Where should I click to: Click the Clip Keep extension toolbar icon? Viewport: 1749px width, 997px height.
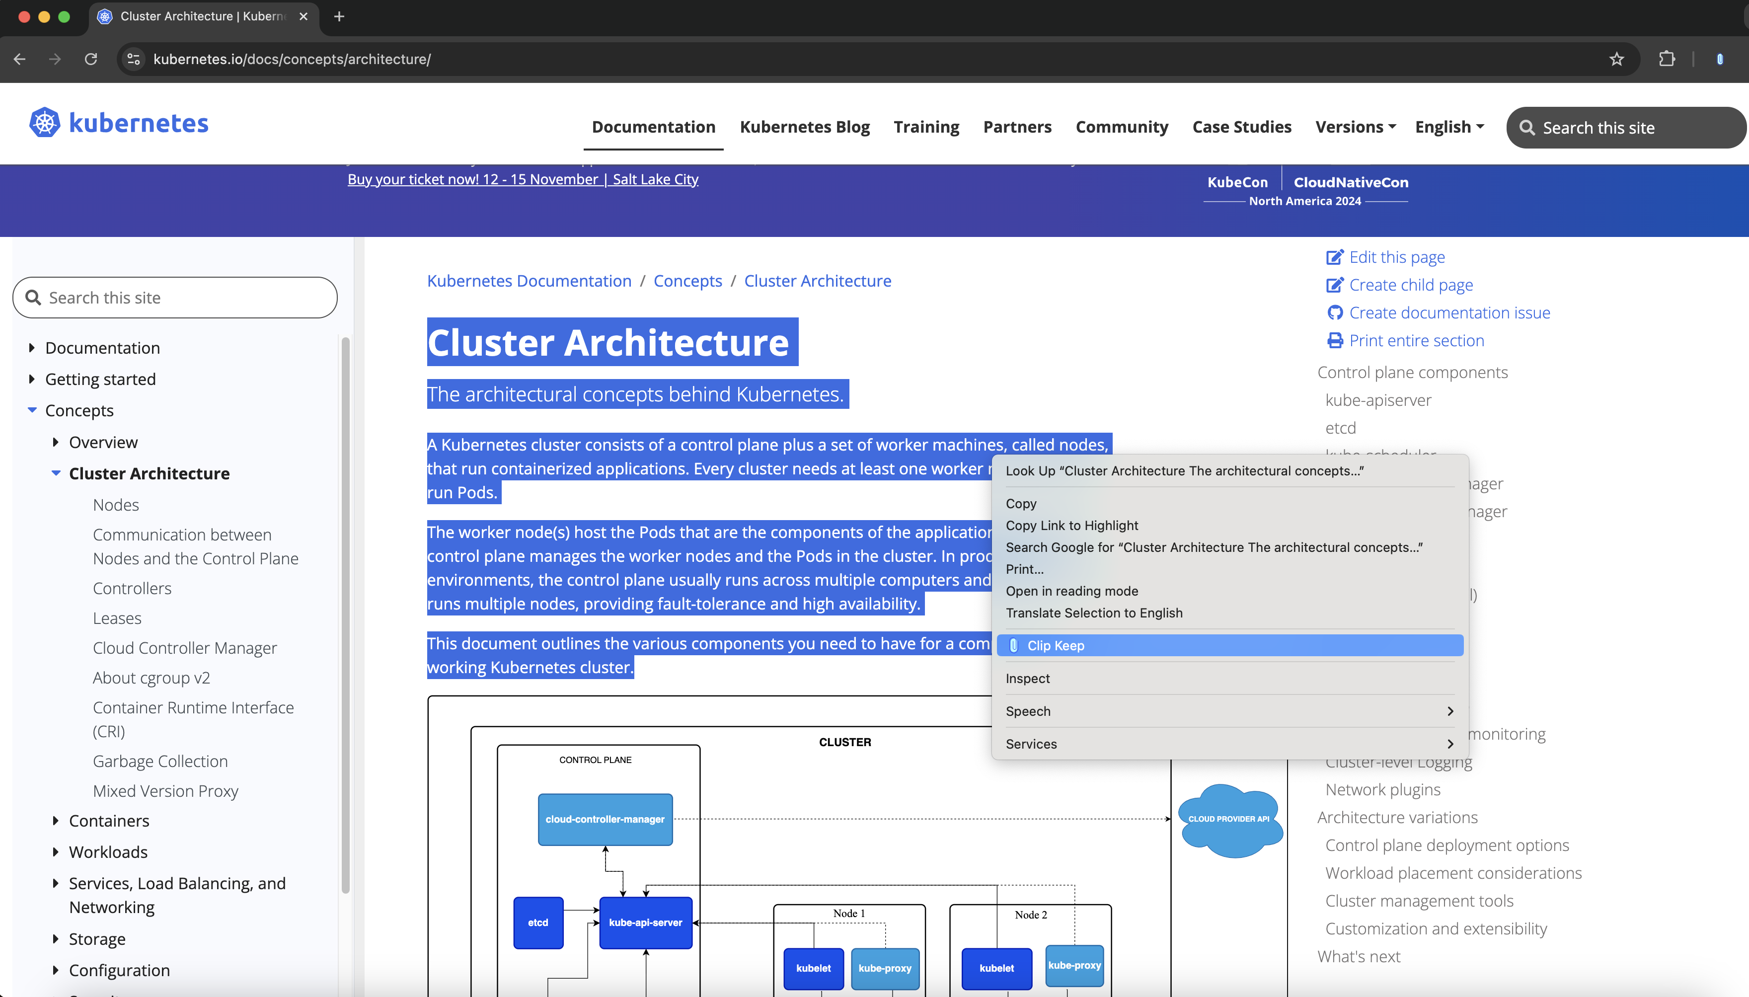click(1719, 59)
